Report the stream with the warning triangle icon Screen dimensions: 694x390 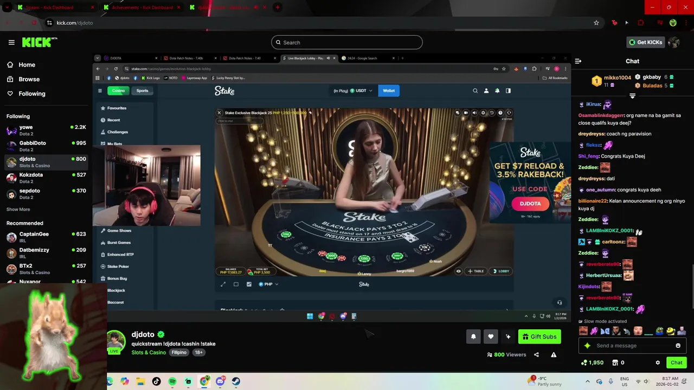click(x=554, y=355)
